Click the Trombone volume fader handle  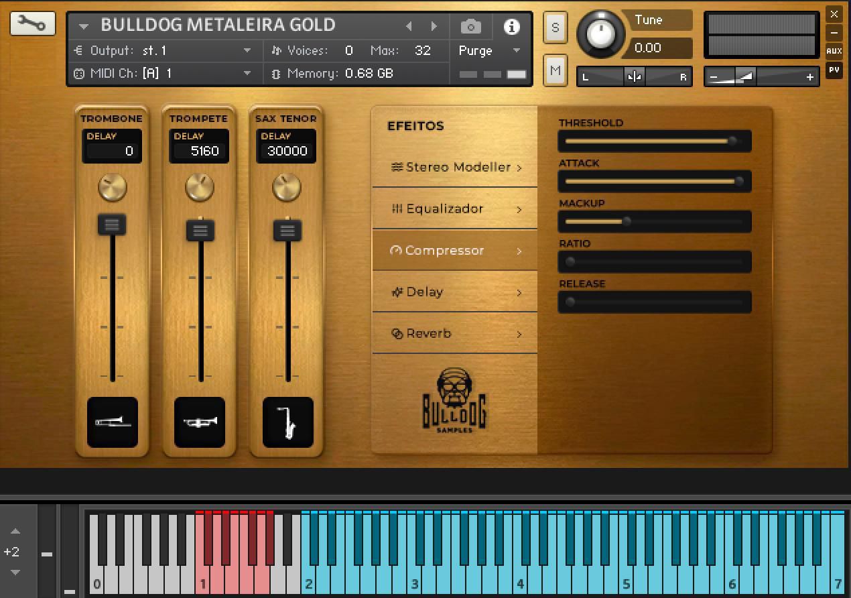112,225
